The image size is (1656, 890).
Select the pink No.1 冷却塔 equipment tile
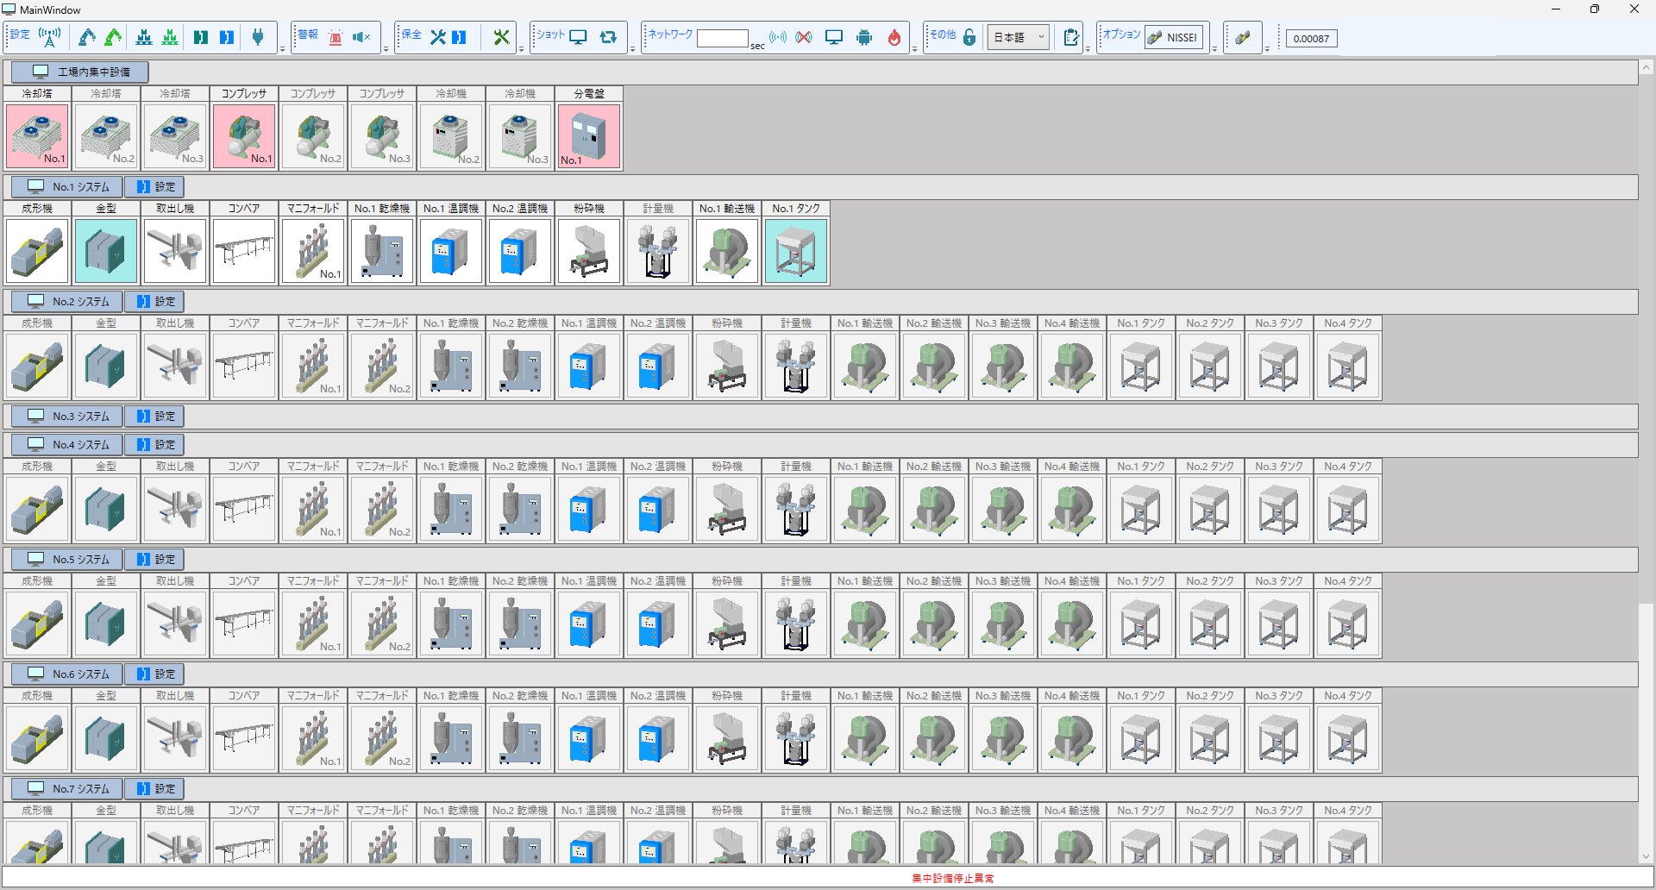point(37,136)
